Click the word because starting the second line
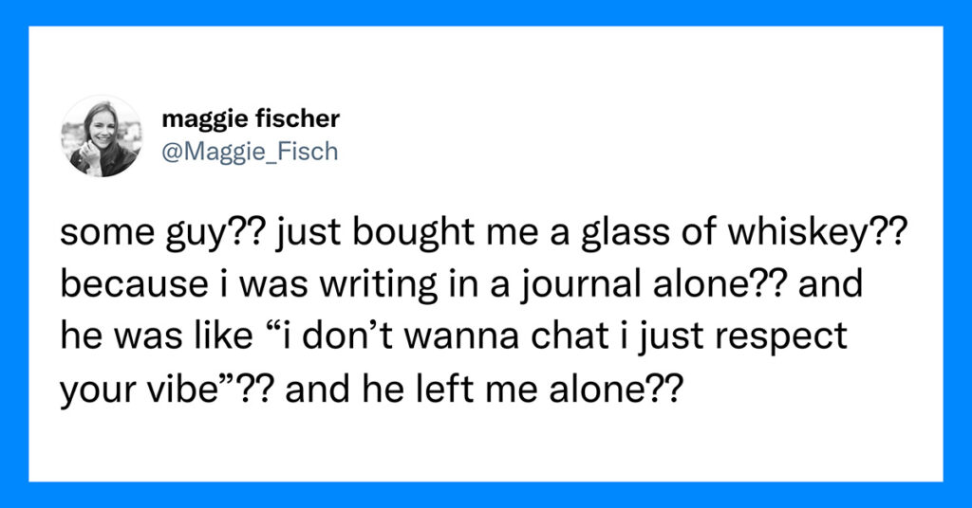972x508 pixels. click(134, 284)
